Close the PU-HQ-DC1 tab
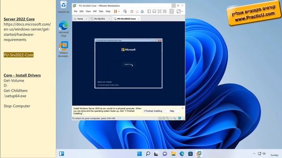The image size is (282, 158). 109,19
